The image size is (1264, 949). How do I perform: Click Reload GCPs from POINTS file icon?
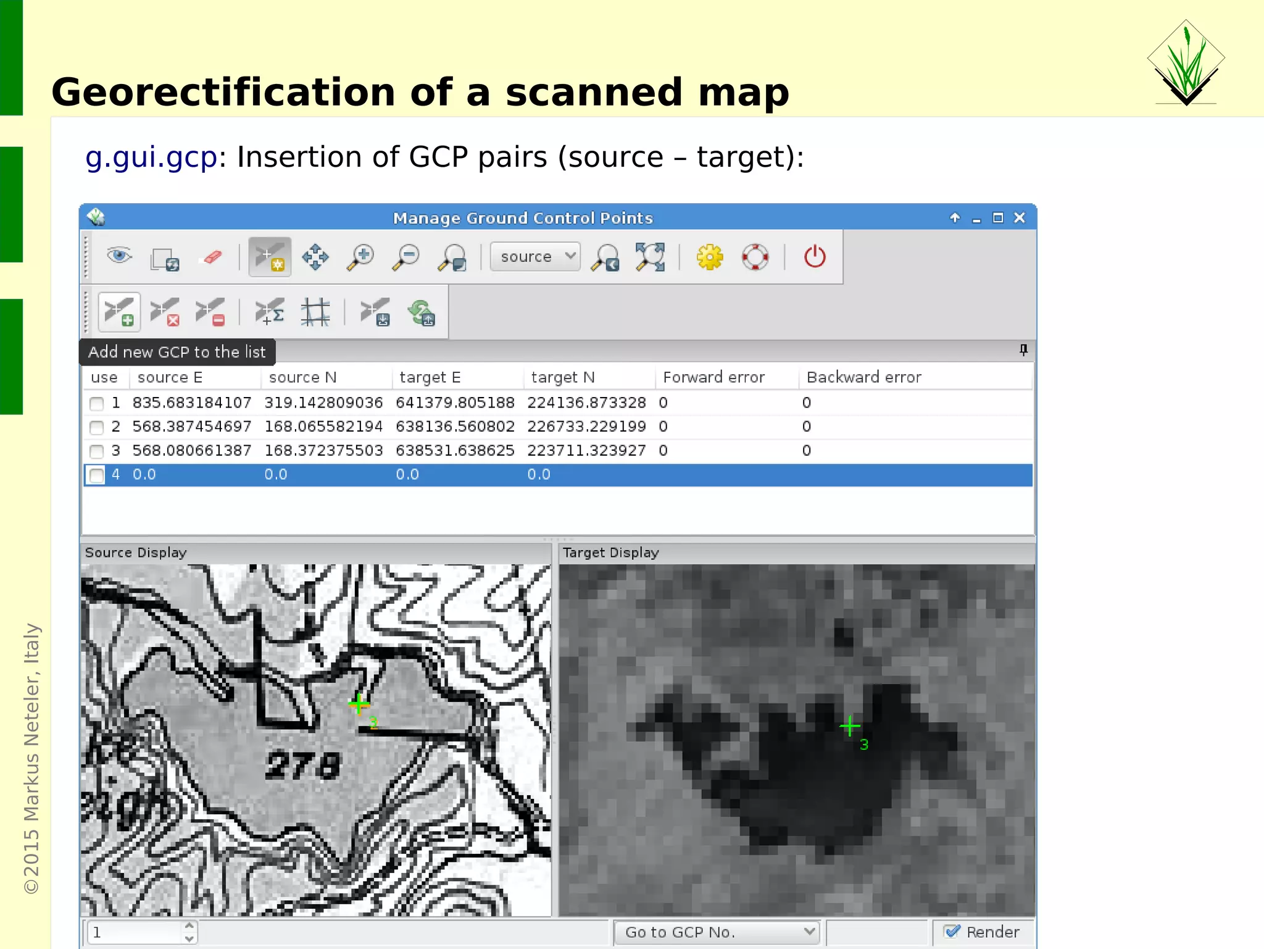tap(422, 312)
